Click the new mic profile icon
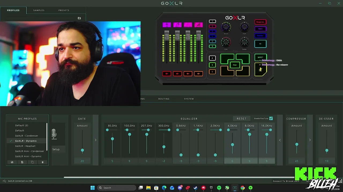 point(22,162)
